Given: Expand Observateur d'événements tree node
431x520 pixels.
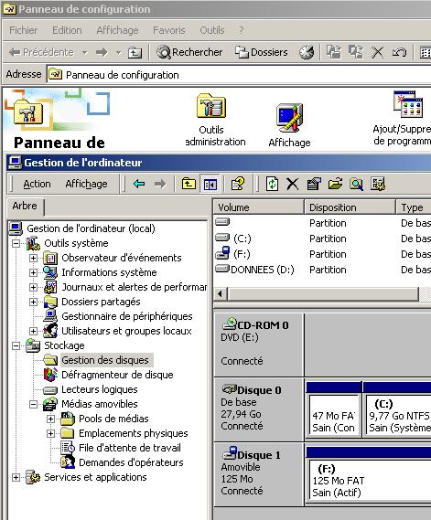Looking at the screenshot, I should 33,258.
